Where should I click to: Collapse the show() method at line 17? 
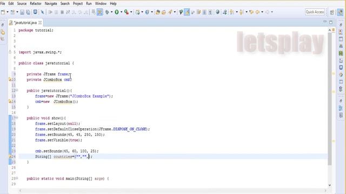point(17,117)
